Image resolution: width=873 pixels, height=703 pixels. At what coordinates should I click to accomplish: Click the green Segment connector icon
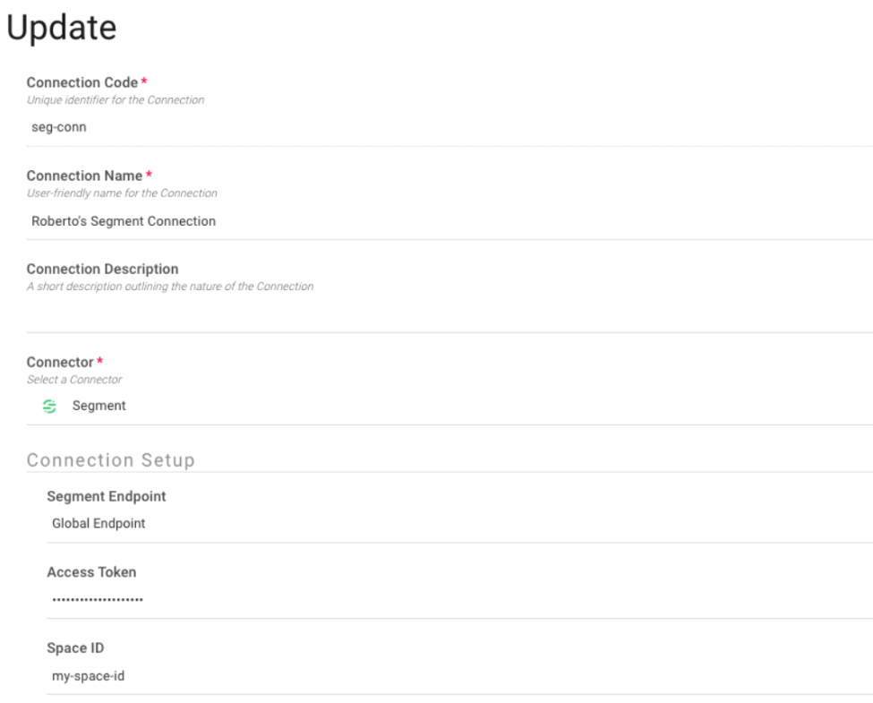(x=49, y=407)
